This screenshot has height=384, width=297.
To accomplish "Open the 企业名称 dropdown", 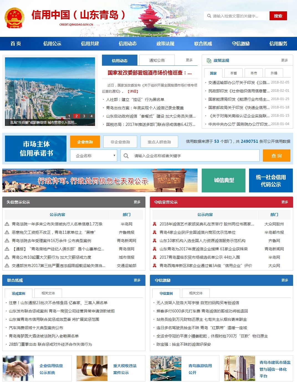I will point(94,156).
